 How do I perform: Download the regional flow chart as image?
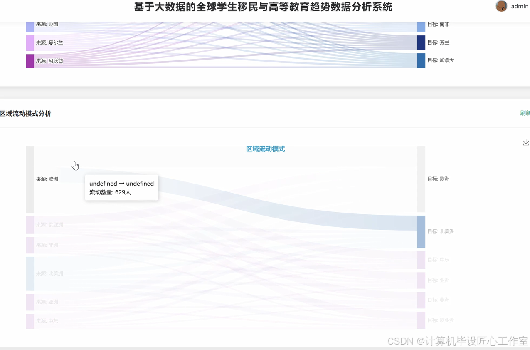click(526, 142)
